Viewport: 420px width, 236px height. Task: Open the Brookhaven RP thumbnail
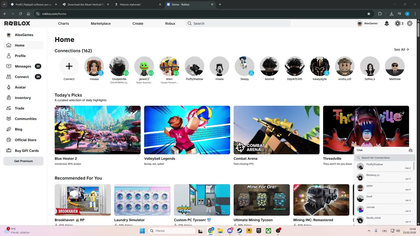click(x=83, y=200)
